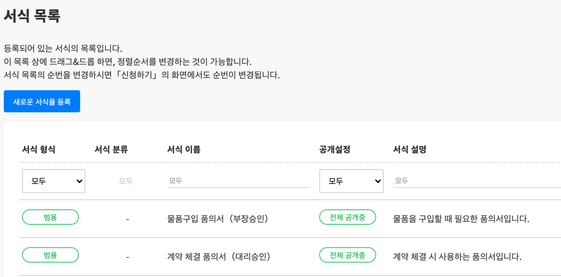
Task: Open the 물품구입 품의서 (부장승인) form
Action: (x=217, y=219)
